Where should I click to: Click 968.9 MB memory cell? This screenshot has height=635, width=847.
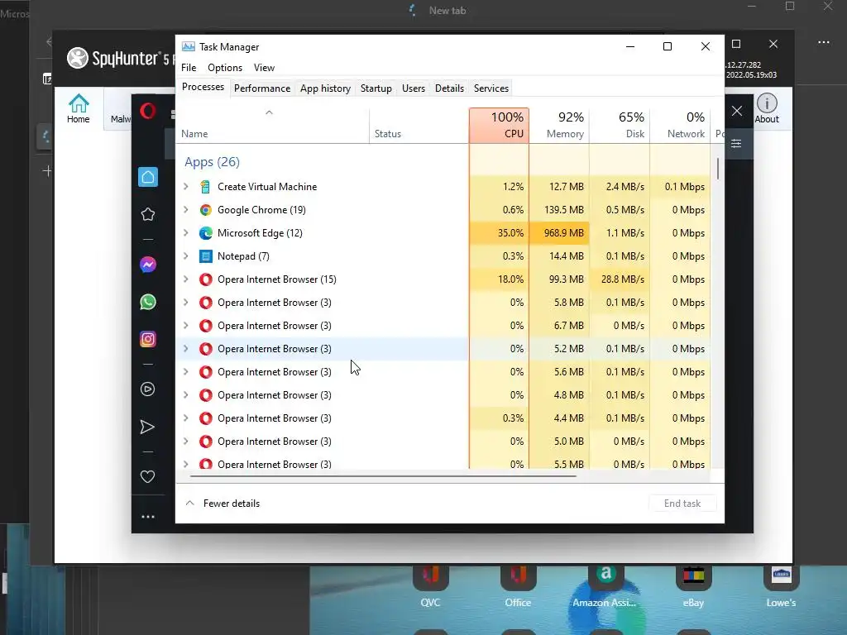[559, 233]
